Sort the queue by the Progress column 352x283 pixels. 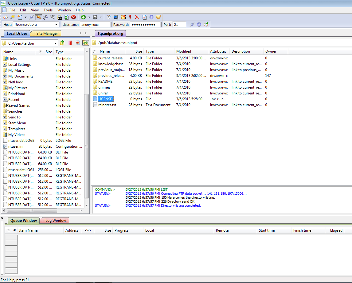pyautogui.click(x=128, y=230)
